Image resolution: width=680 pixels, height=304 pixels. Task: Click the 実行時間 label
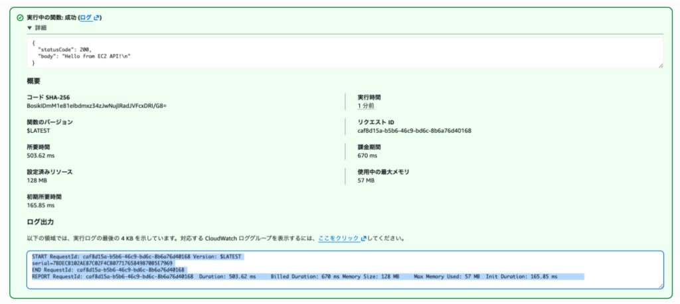click(x=369, y=97)
